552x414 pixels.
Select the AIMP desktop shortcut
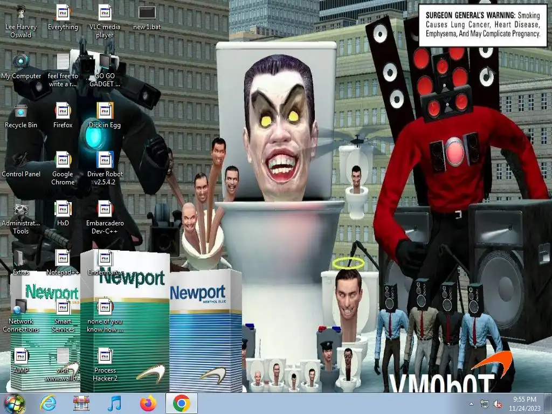21,361
